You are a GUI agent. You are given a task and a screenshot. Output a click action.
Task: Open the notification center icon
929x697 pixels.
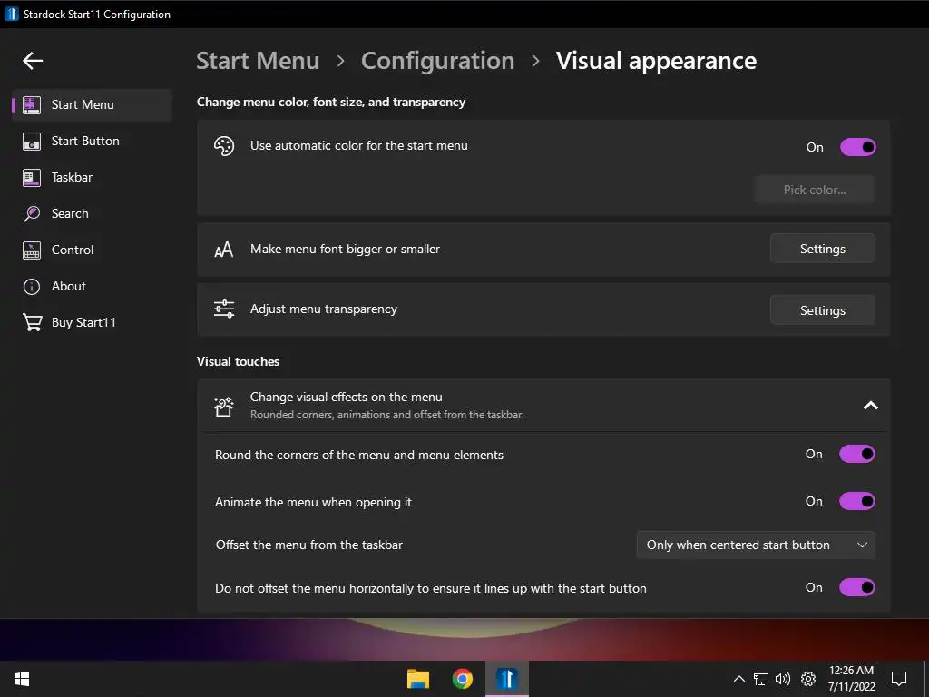(x=899, y=679)
